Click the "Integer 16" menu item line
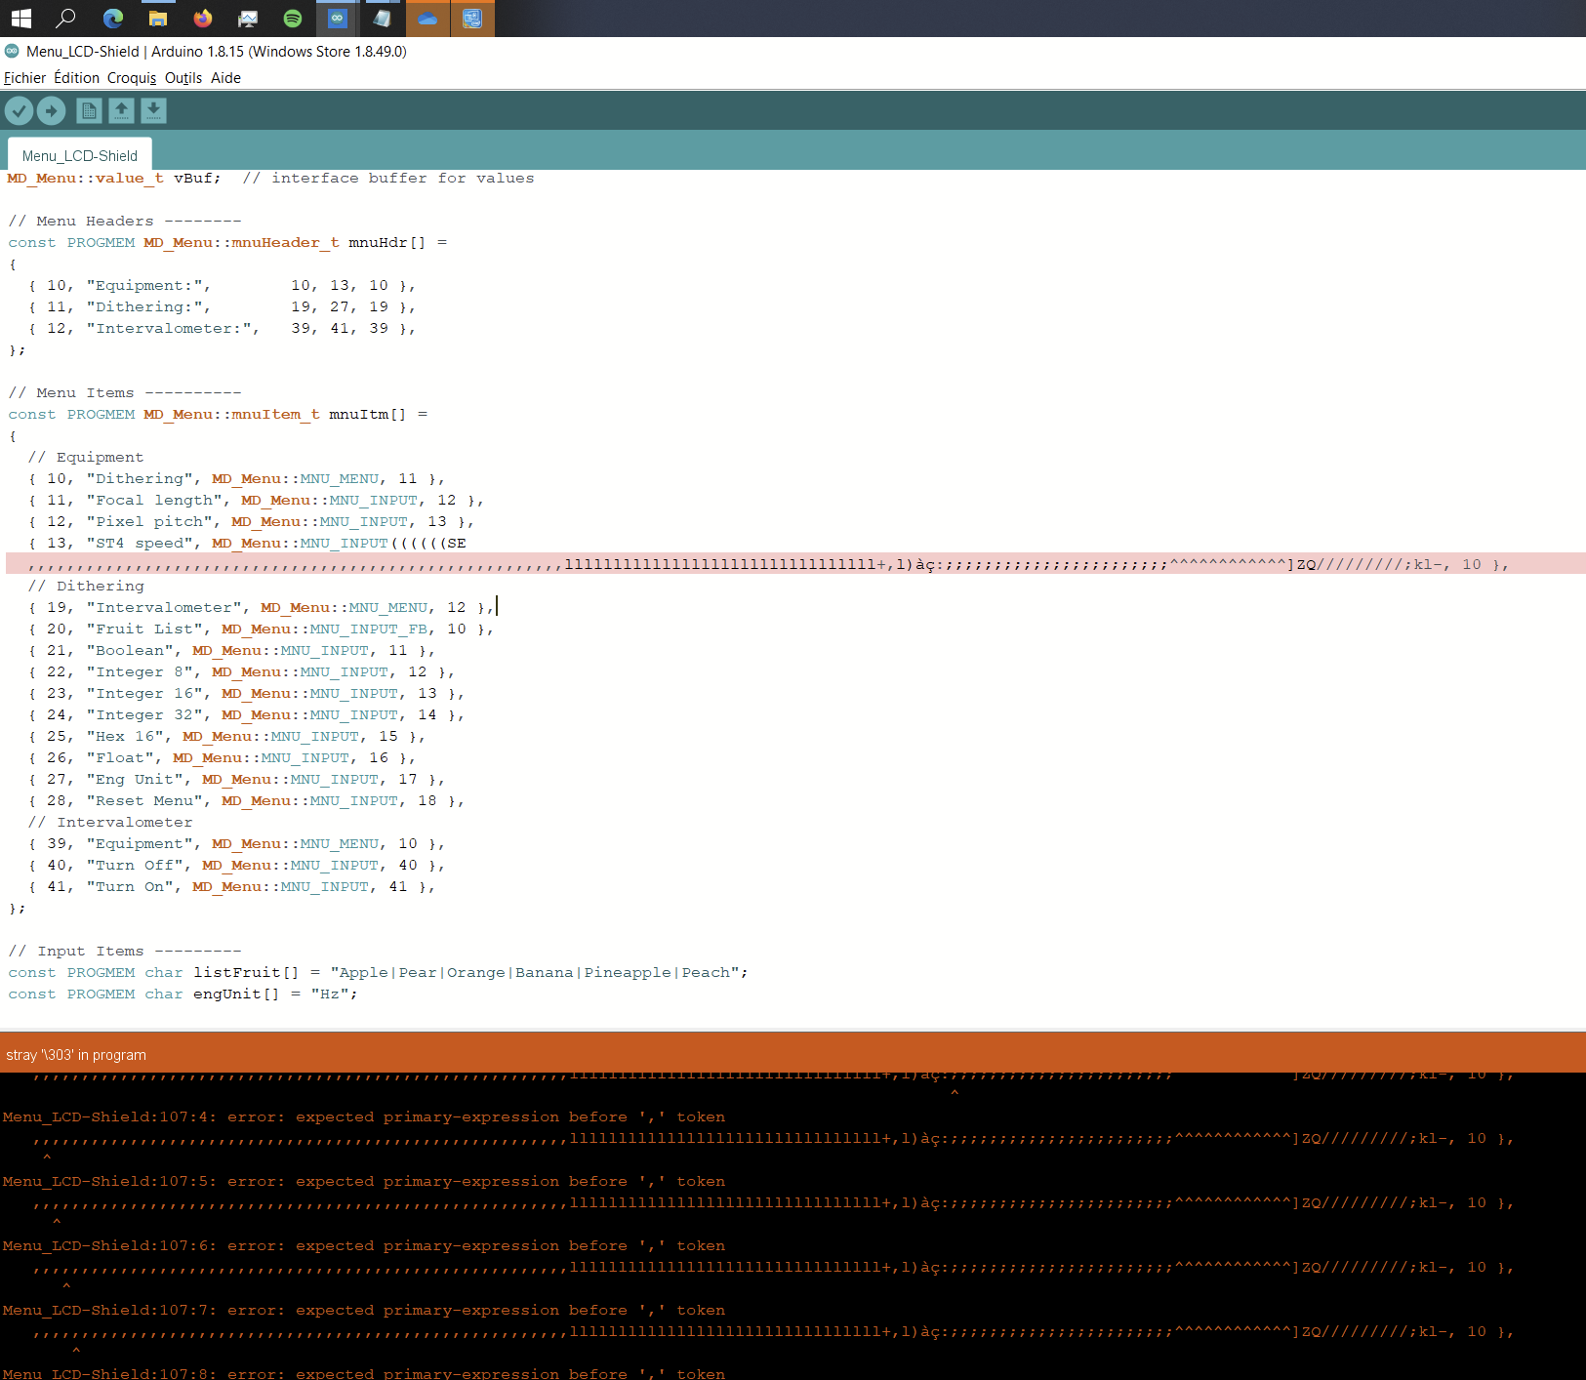Viewport: 1586px width, 1380px height. coord(246,694)
